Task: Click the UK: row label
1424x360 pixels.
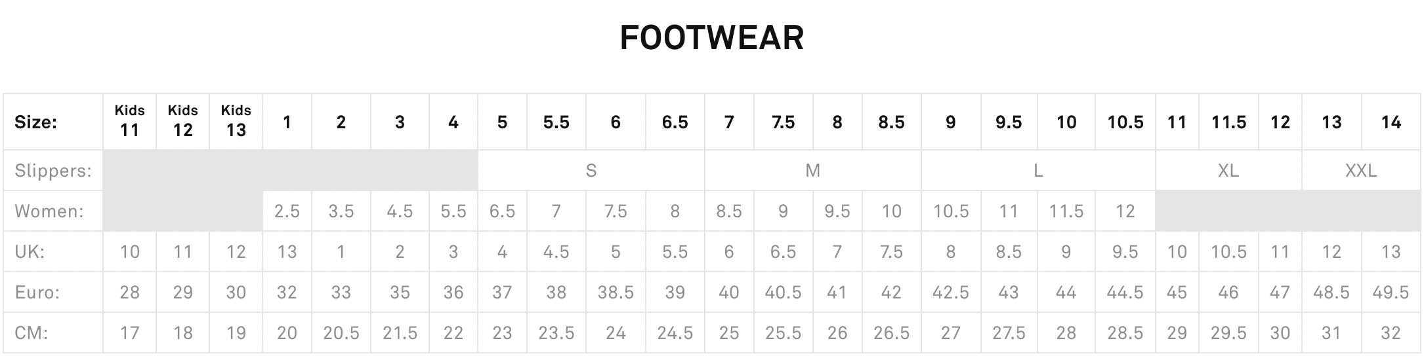Action: click(30, 252)
